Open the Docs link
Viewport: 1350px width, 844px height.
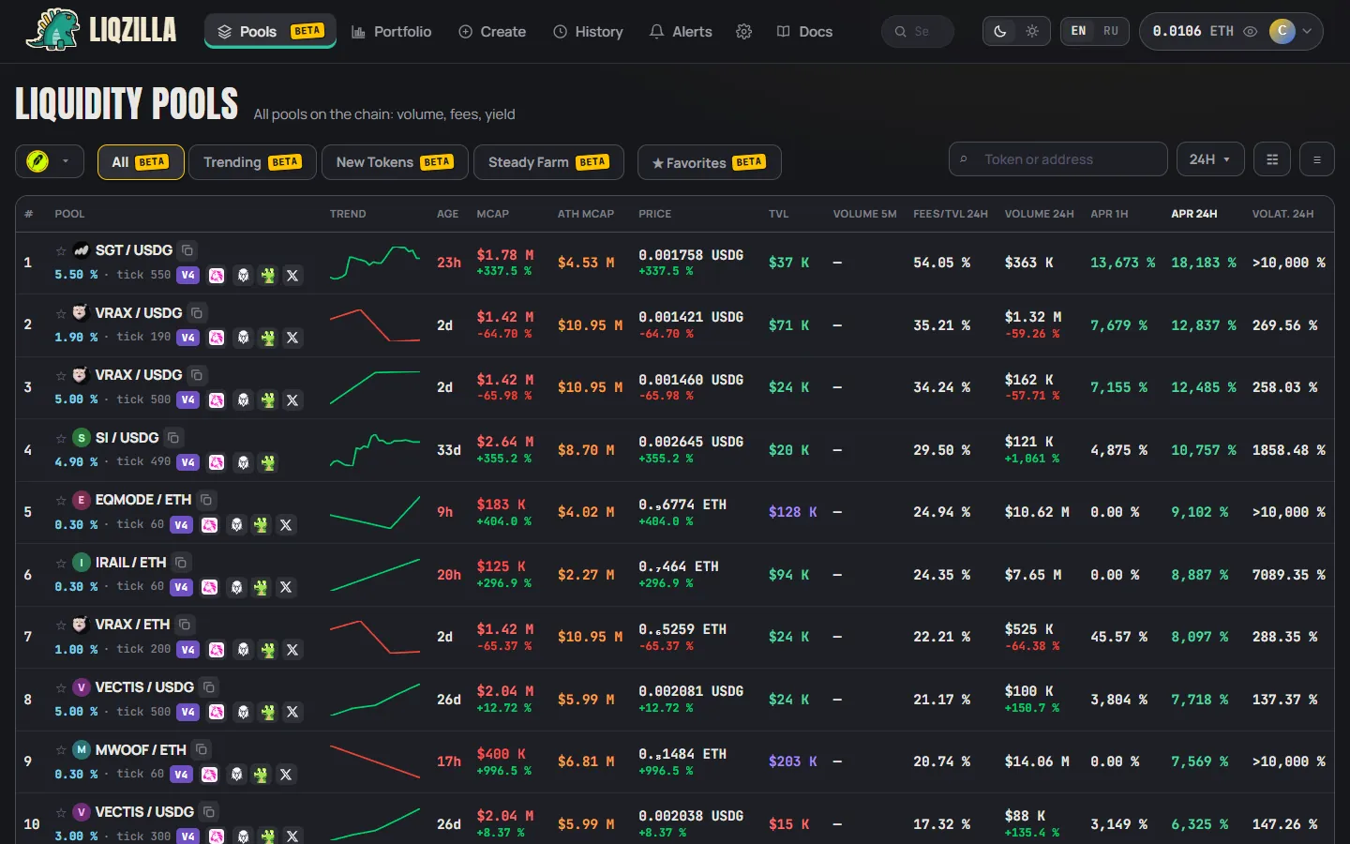click(805, 32)
